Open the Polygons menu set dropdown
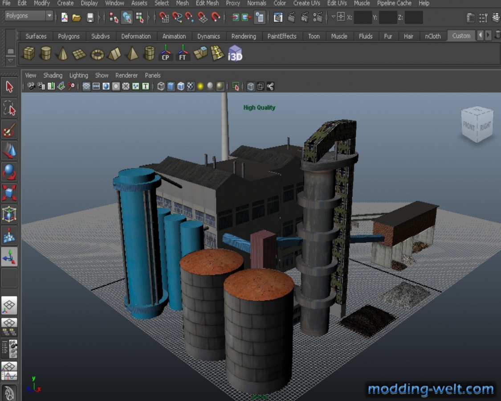The width and height of the screenshot is (501, 401). 28,16
